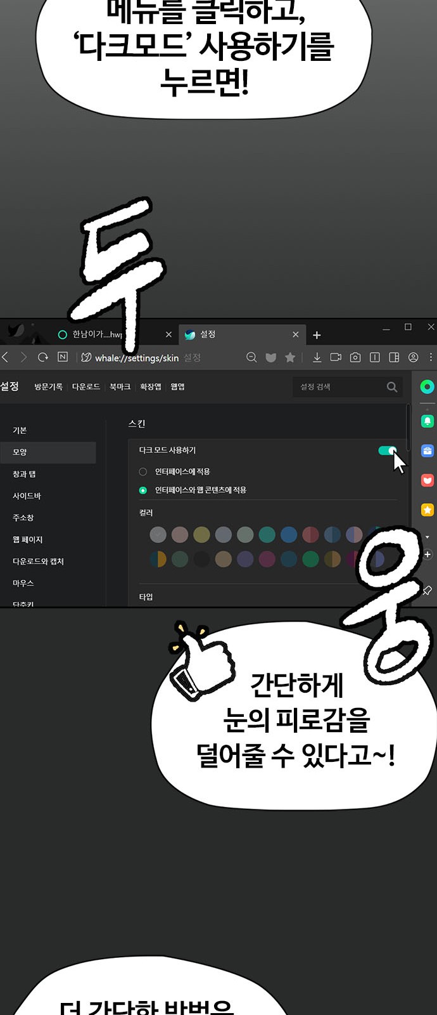Bookmark this page with the star icon
Screen dimensions: 437x1015
(290, 357)
